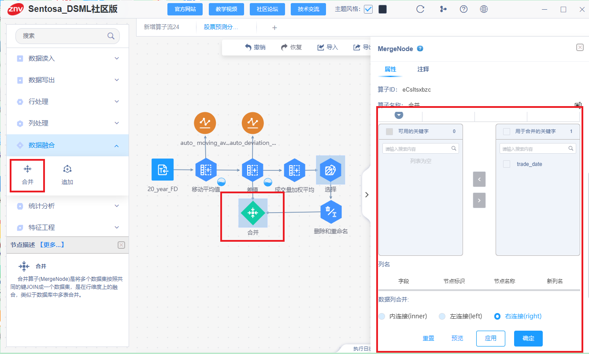The image size is (589, 354).
Task: Close the 节点描述 description panel
Action: point(122,245)
